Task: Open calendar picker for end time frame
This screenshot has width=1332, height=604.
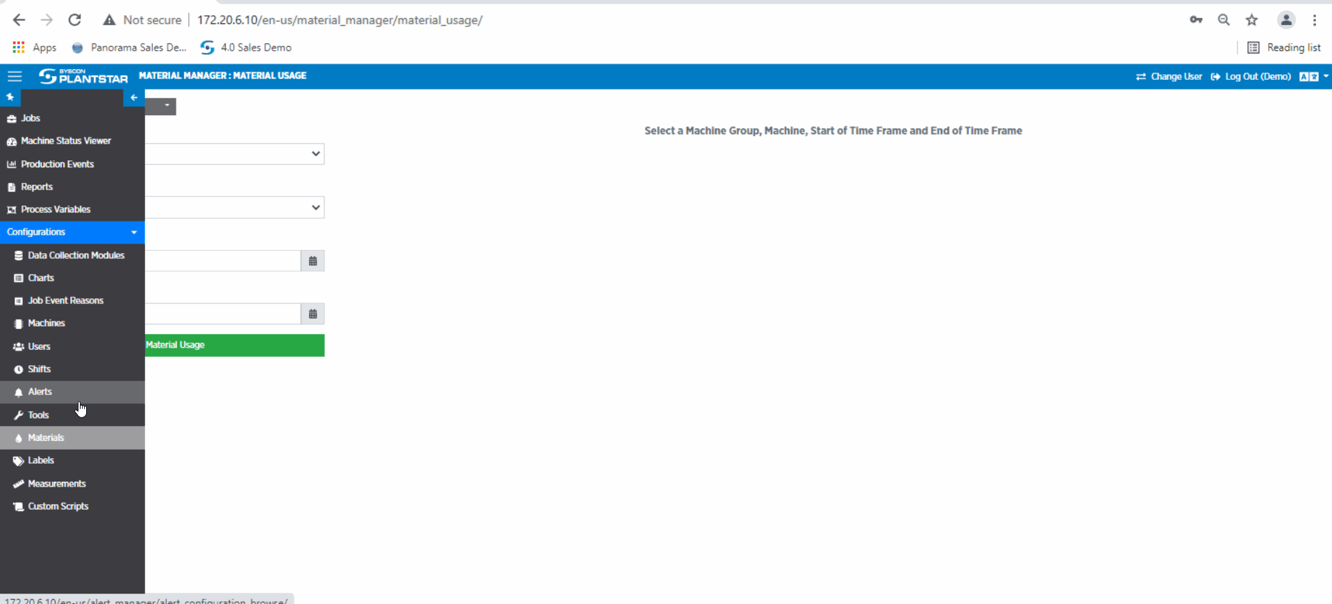Action: (313, 314)
